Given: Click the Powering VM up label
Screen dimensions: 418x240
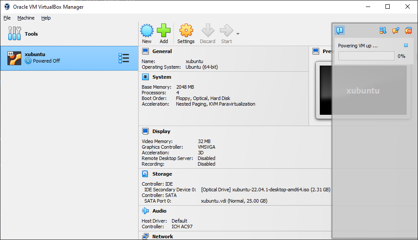Looking at the screenshot, I should pyautogui.click(x=358, y=46).
